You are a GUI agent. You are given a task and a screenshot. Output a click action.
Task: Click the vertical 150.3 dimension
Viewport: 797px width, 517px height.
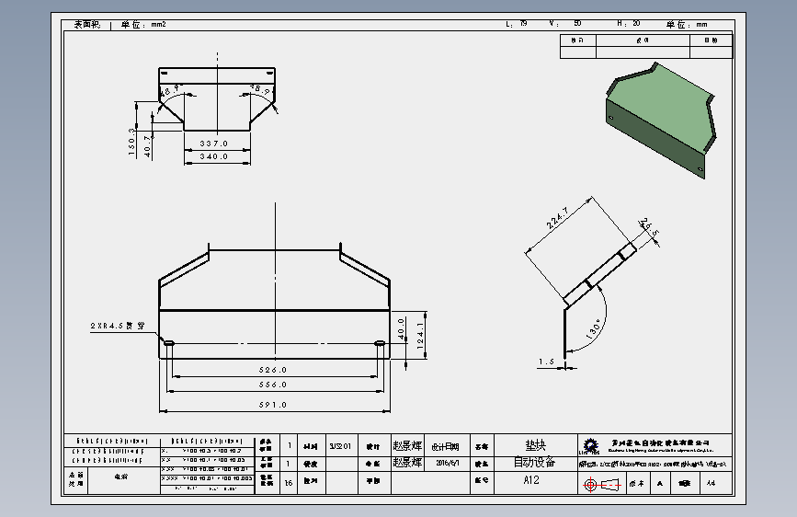point(131,142)
